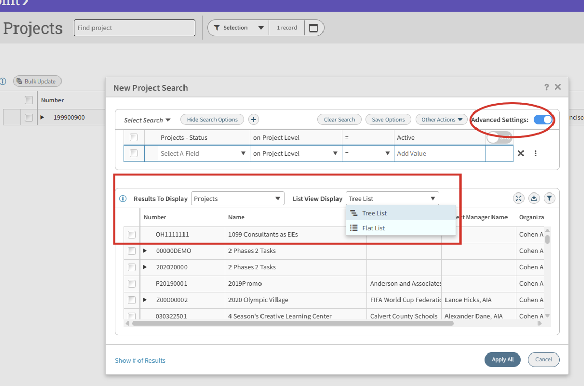Image resolution: width=584 pixels, height=386 pixels.
Task: Open the List View Display dropdown
Action: (392, 199)
